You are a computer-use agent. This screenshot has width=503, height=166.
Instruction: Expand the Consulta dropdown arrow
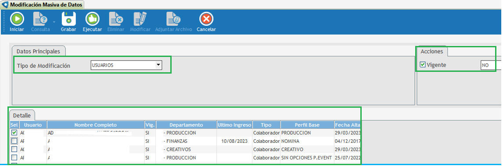(x=54, y=22)
